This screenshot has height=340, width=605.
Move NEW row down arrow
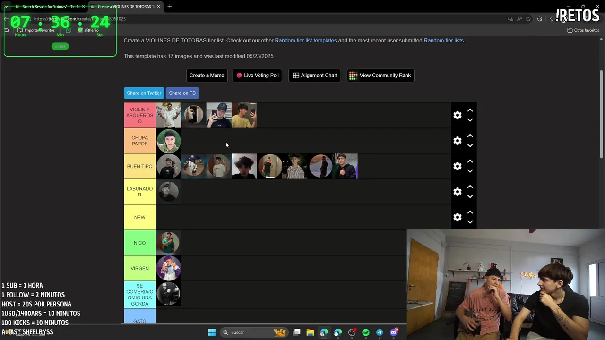(470, 222)
